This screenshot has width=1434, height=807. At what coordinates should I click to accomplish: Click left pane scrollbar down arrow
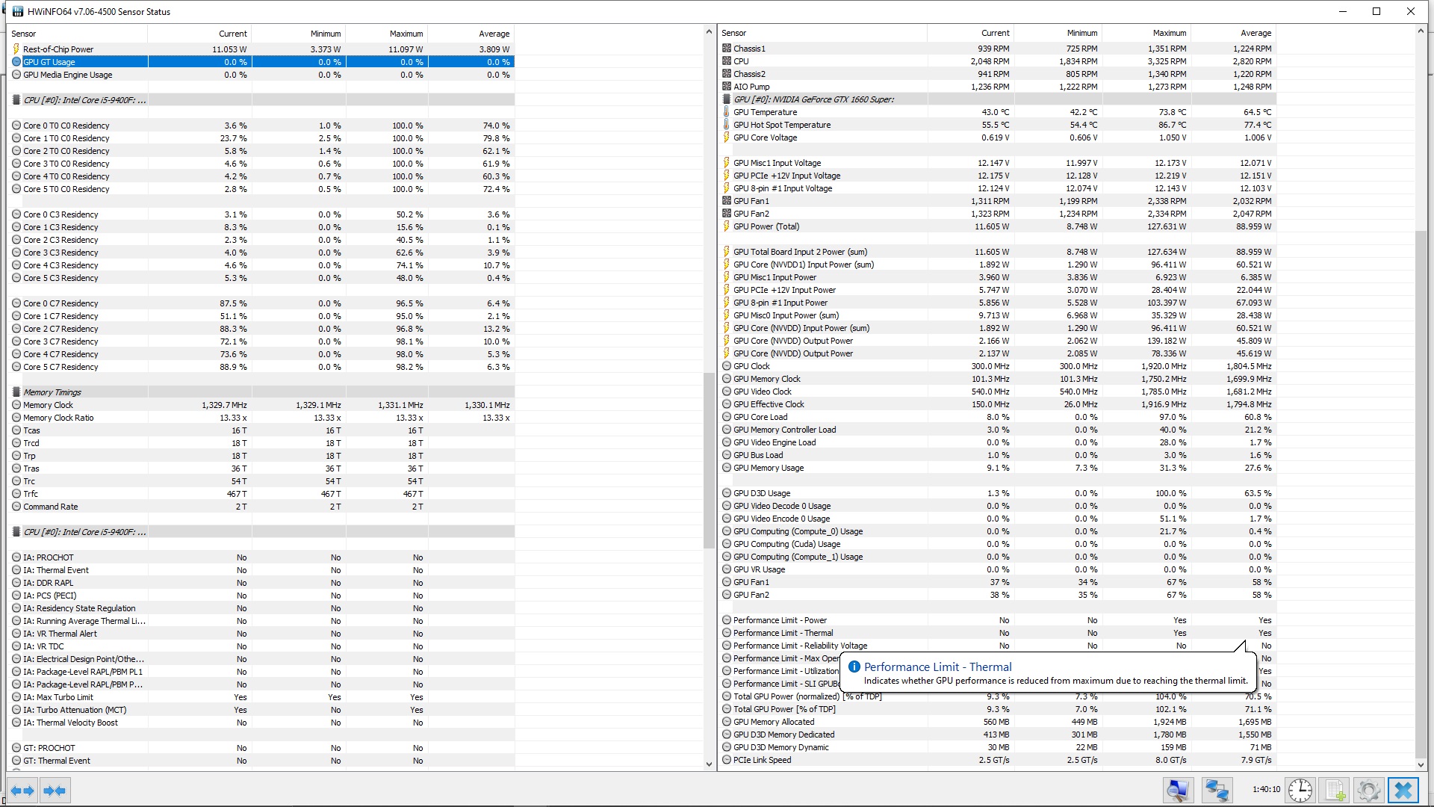709,764
